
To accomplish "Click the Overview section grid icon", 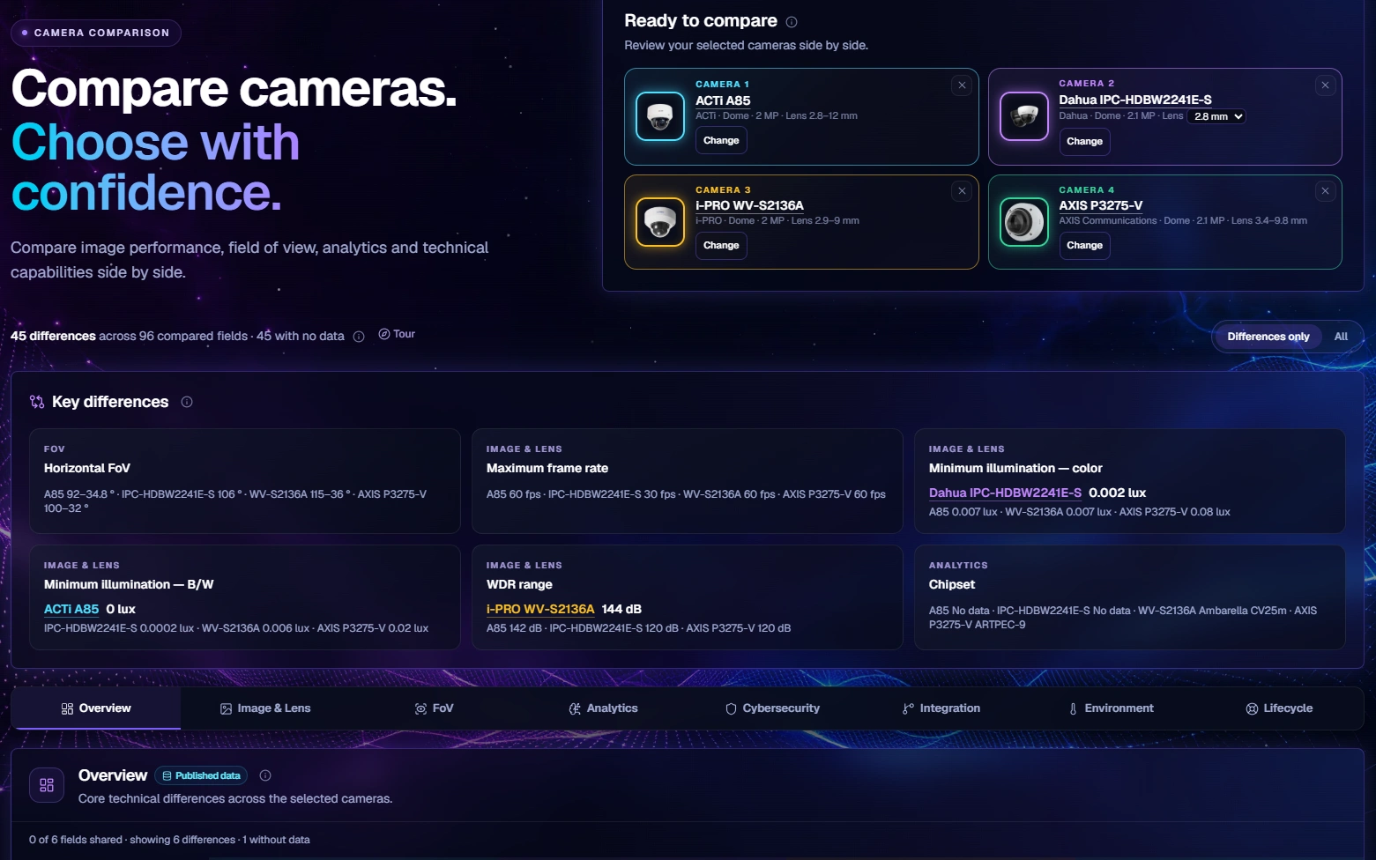I will click(47, 785).
